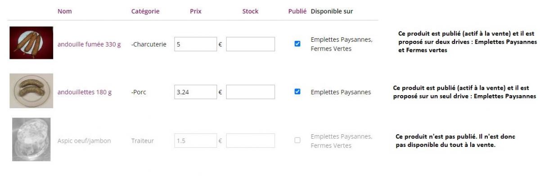This screenshot has width=540, height=176.
Task: Sort the list by Nom column
Action: coord(64,11)
